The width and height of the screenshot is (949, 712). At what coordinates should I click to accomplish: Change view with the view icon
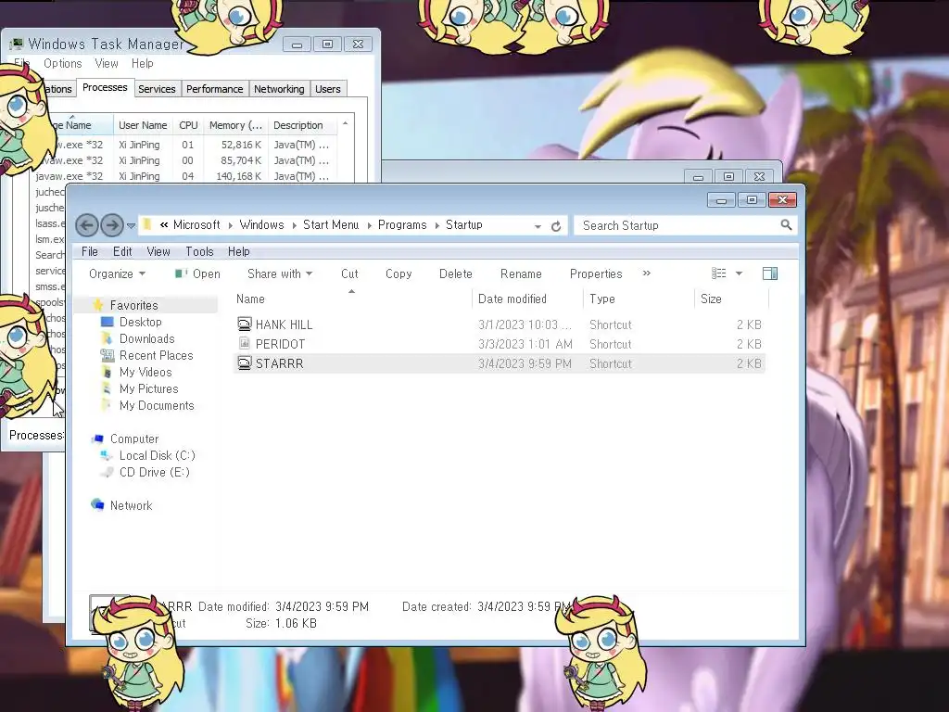pyautogui.click(x=718, y=273)
